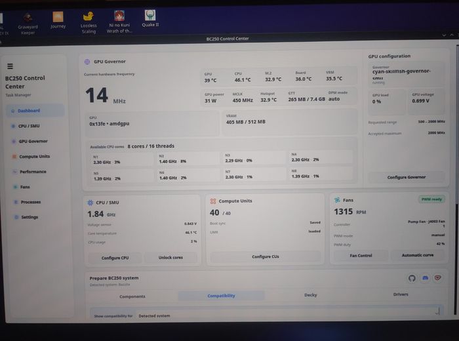Switch to the Compatibility tab

(x=222, y=296)
